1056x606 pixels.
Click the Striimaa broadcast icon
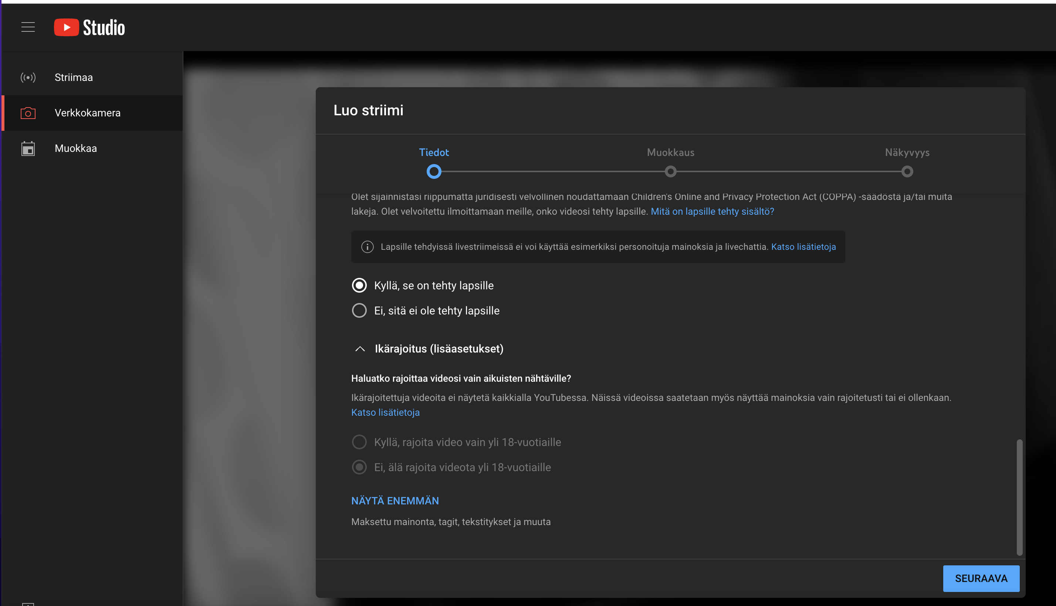click(x=28, y=78)
